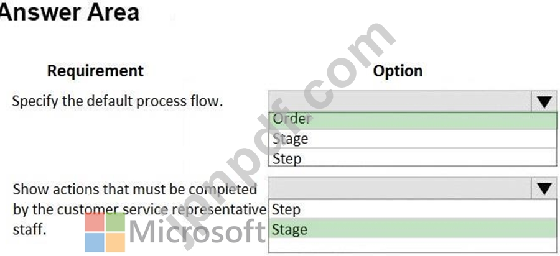Viewport: 560px width, 256px height.
Task: Pick Step in the default process flow list
Action: [413, 157]
